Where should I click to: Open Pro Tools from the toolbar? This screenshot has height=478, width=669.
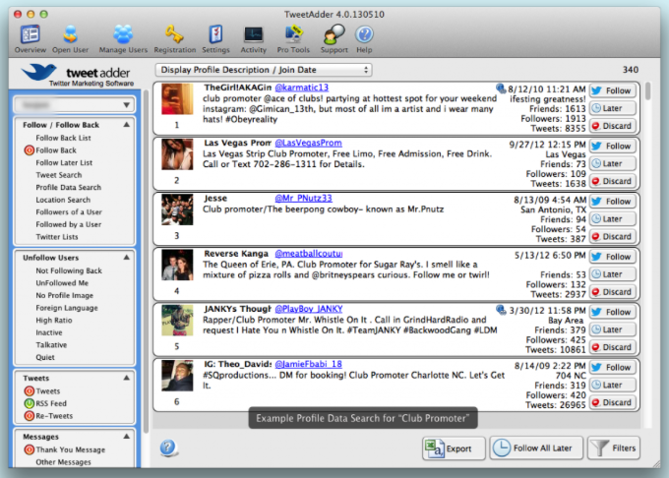[293, 38]
